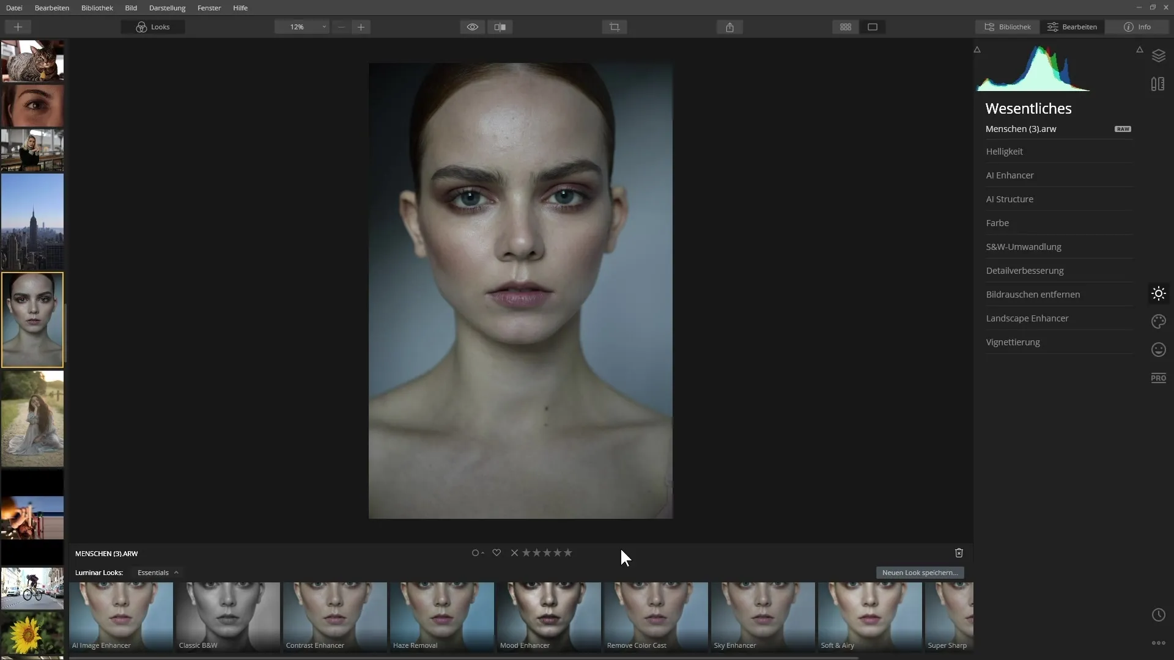Click Neuen Look speichern button
This screenshot has width=1174, height=660.
[920, 573]
